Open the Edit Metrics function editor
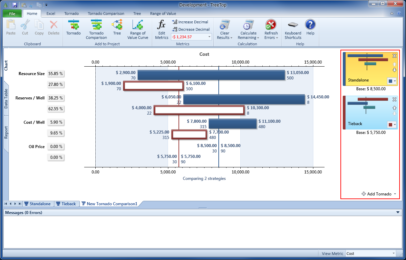This screenshot has height=260, width=406. click(162, 29)
